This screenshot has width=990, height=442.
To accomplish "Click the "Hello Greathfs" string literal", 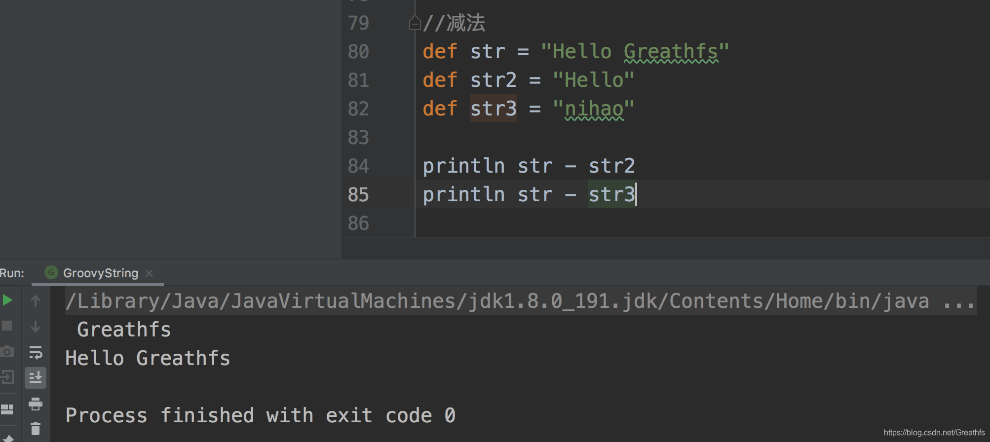I will click(x=635, y=51).
